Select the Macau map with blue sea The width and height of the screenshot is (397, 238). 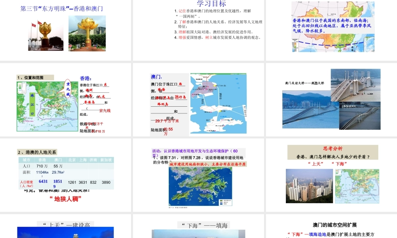[x=218, y=104]
